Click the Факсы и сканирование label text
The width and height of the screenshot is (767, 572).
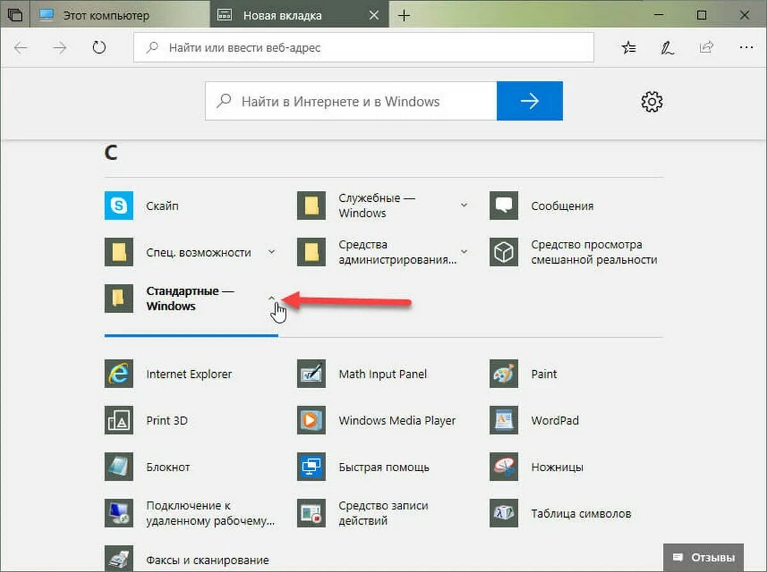click(x=208, y=560)
